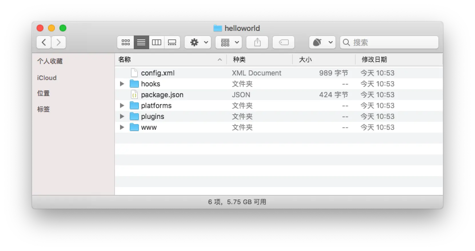Click the helloworld folder icon in title bar
The width and height of the screenshot is (475, 251).
(218, 28)
